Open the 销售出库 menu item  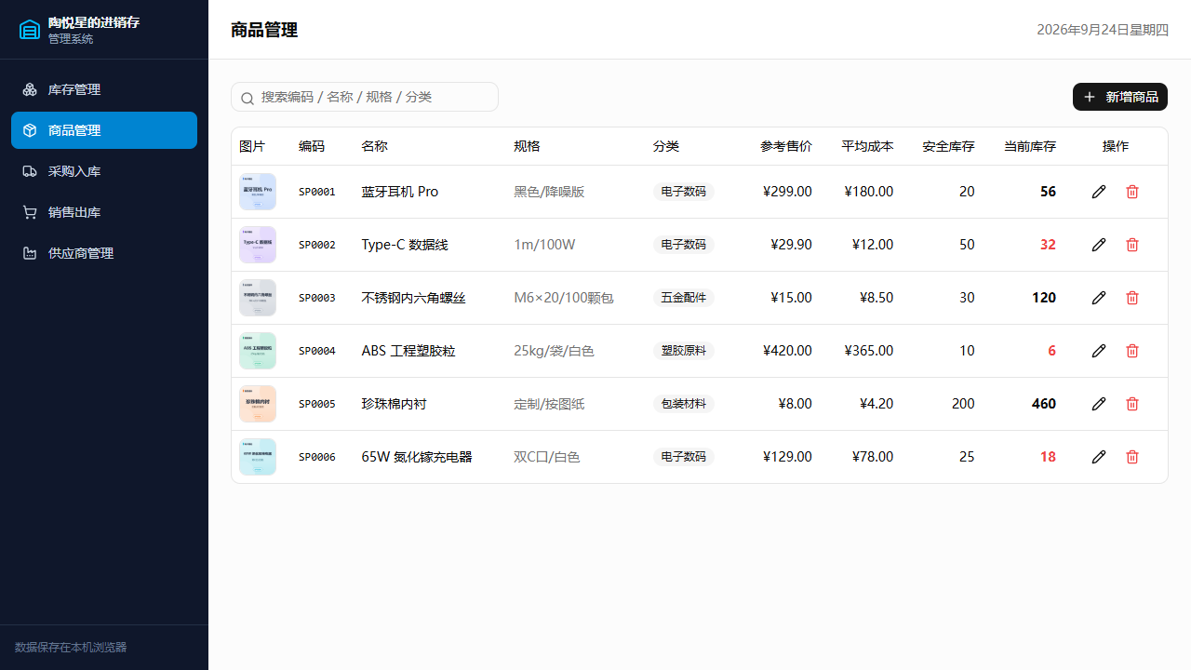104,212
